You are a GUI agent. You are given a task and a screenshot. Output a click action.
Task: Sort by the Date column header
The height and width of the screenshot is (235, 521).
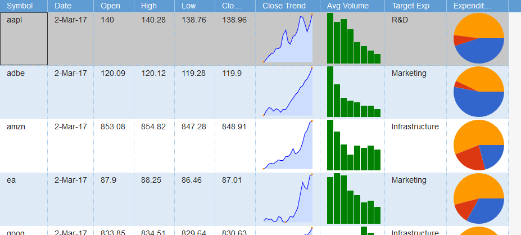[x=70, y=6]
